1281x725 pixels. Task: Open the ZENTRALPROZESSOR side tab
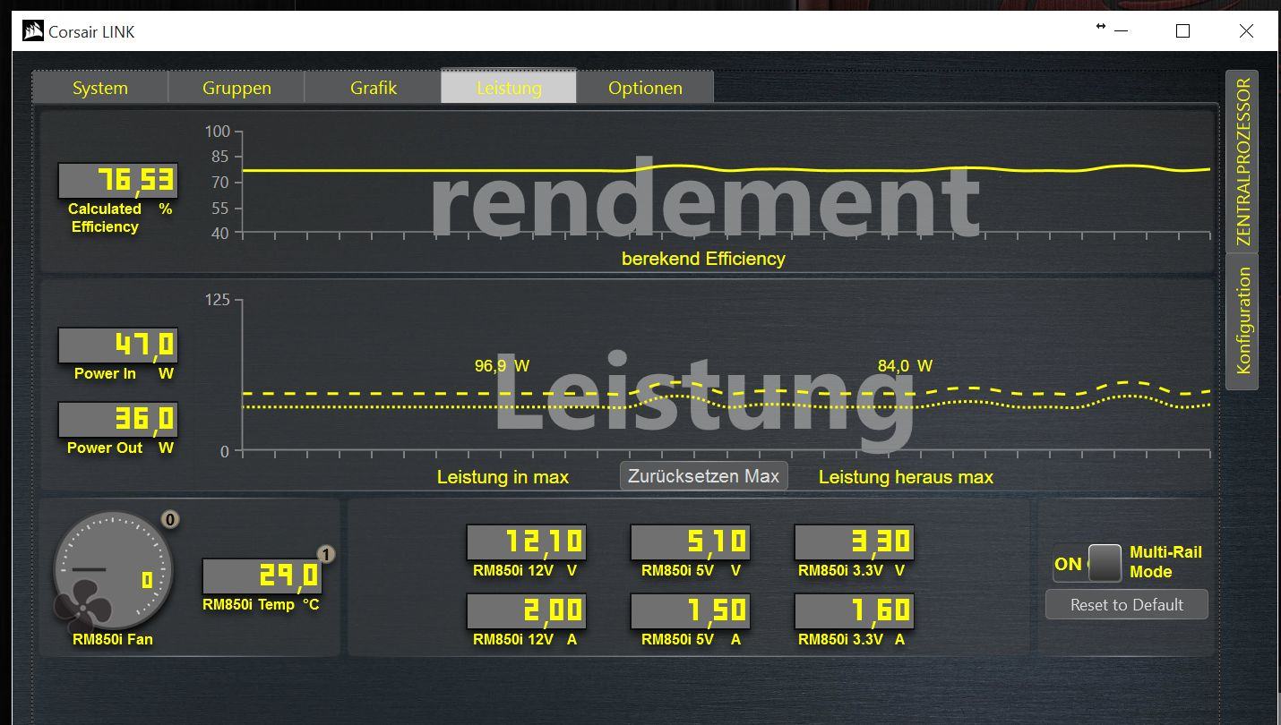(1242, 162)
